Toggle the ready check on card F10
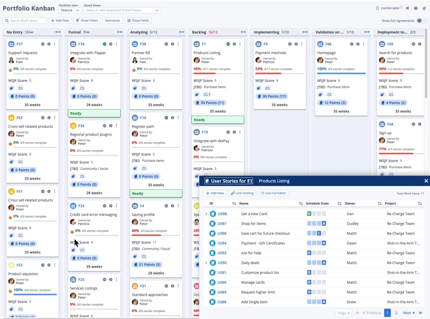Image resolution: width=430 pixels, height=319 pixels. pyautogui.click(x=166, y=118)
